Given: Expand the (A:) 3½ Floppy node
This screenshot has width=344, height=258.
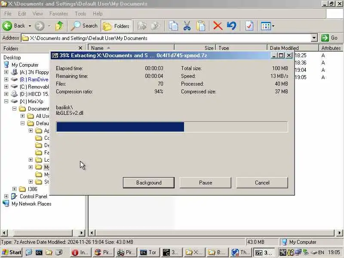Looking at the screenshot, I should click(6, 72).
